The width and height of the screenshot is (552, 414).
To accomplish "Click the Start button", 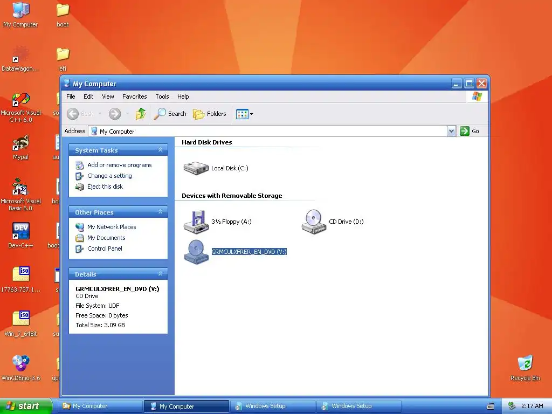I will pos(26,406).
